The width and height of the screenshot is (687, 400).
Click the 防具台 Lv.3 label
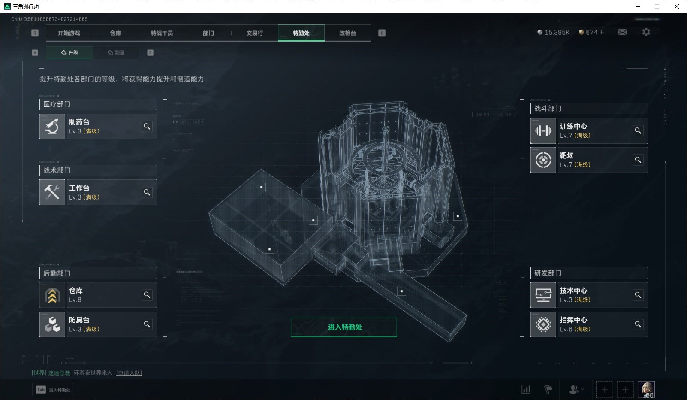(84, 329)
